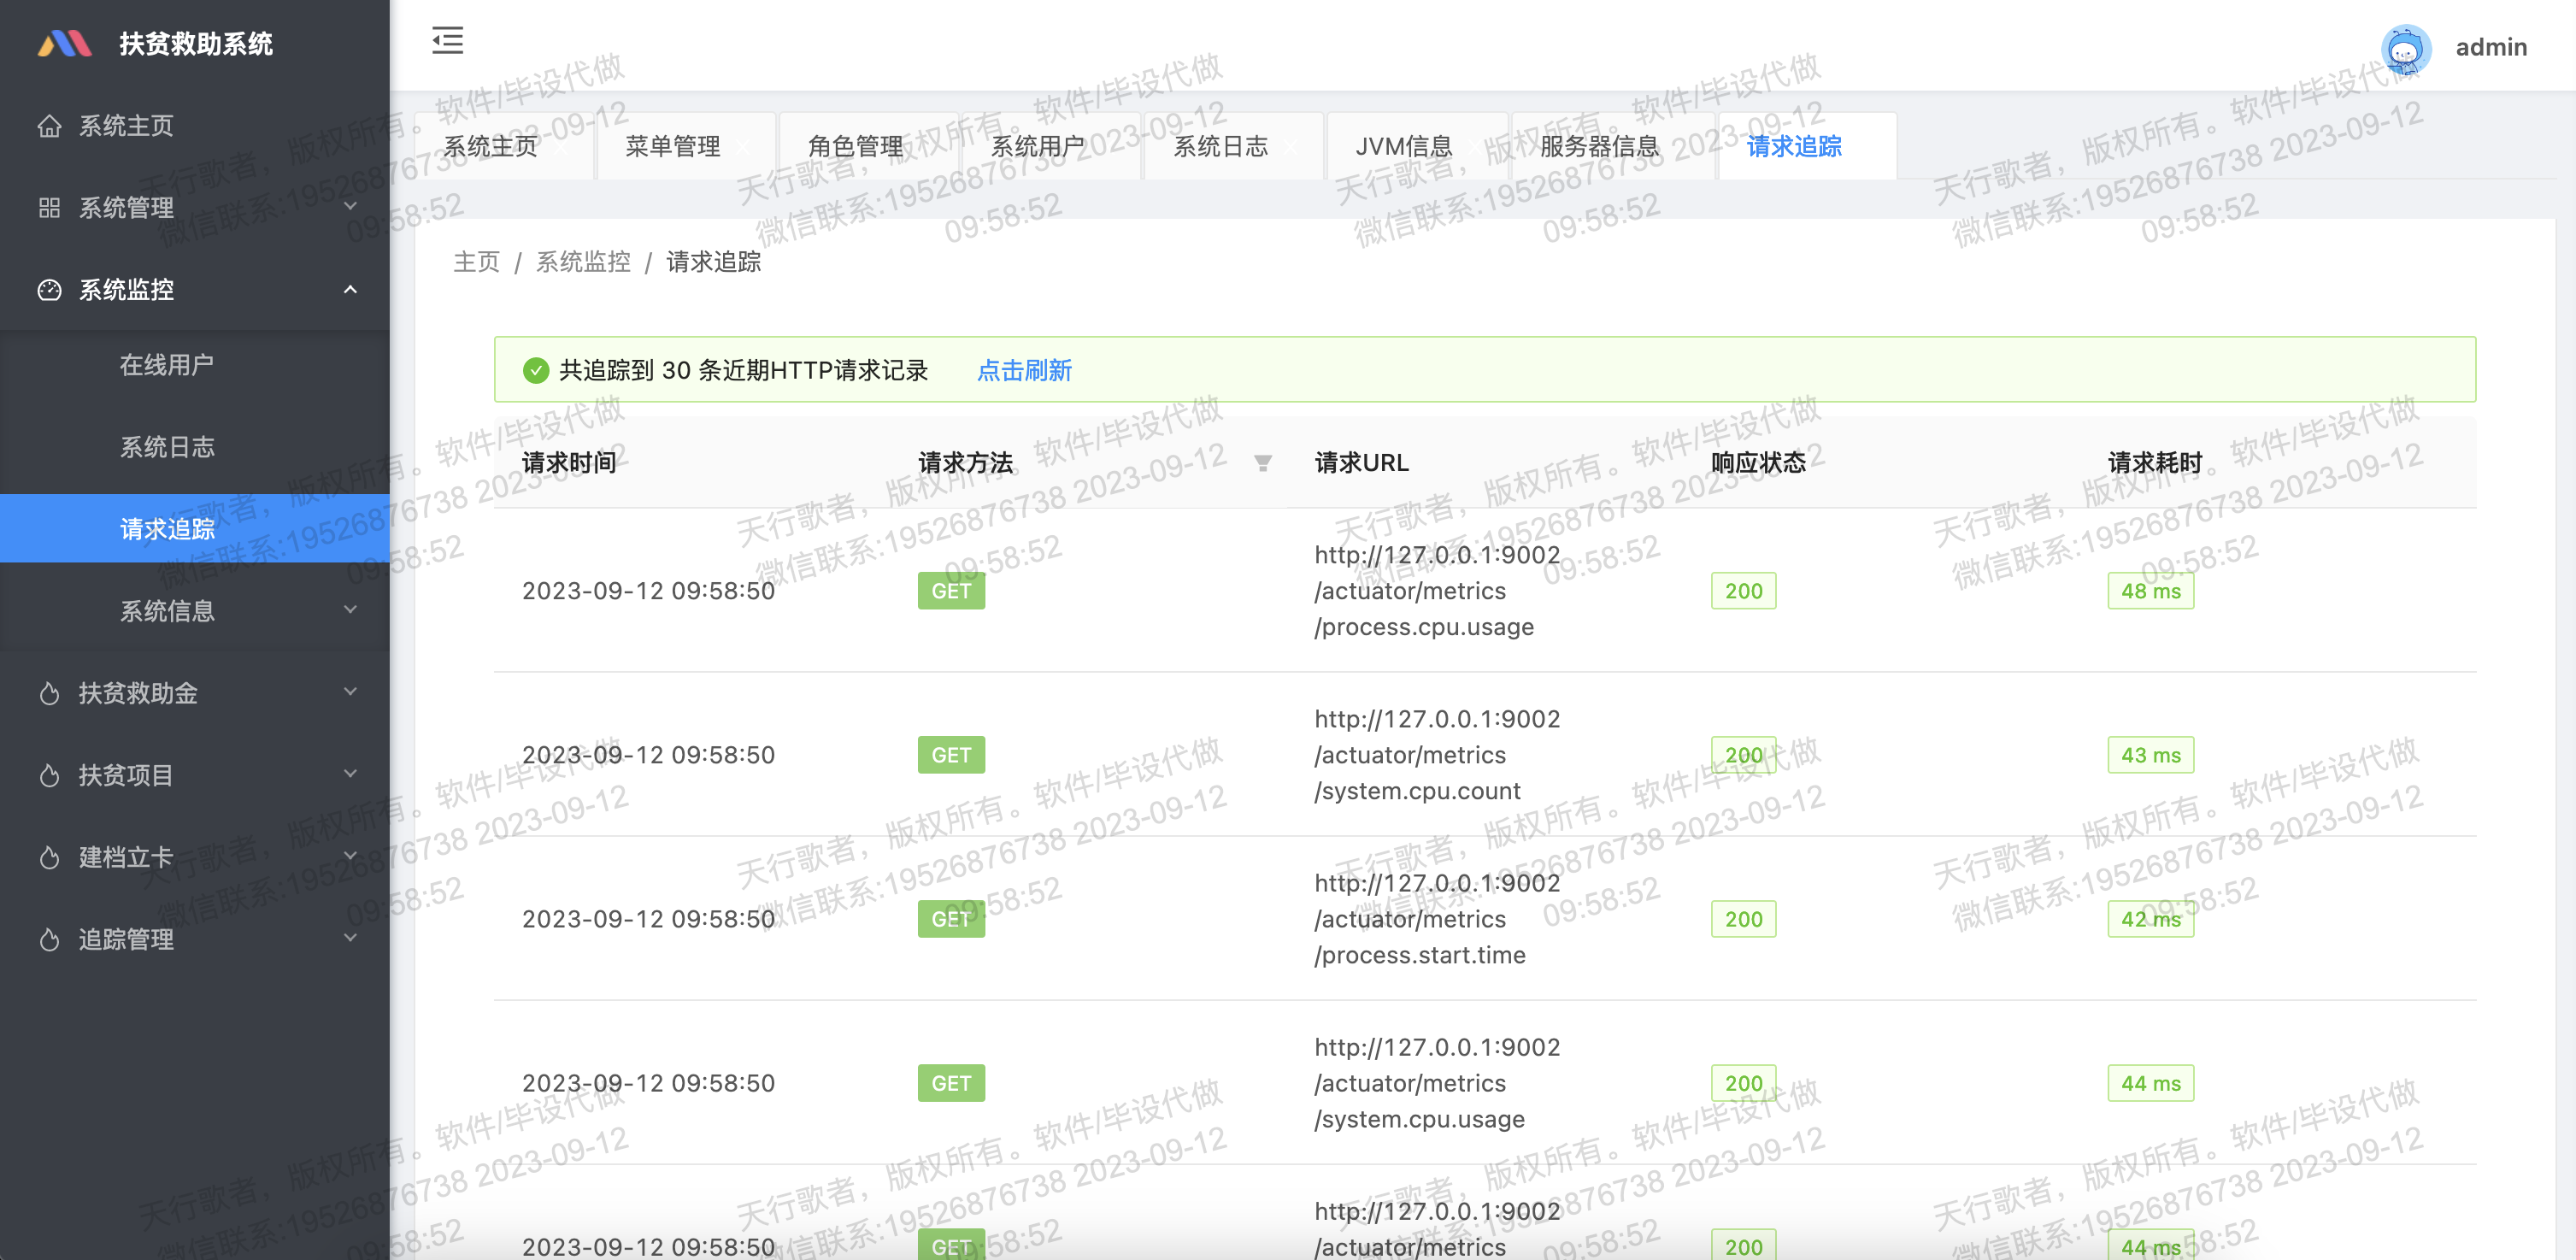Viewport: 2576px width, 1260px height.
Task: Click the 43 ms duration tag
Action: (x=2150, y=755)
